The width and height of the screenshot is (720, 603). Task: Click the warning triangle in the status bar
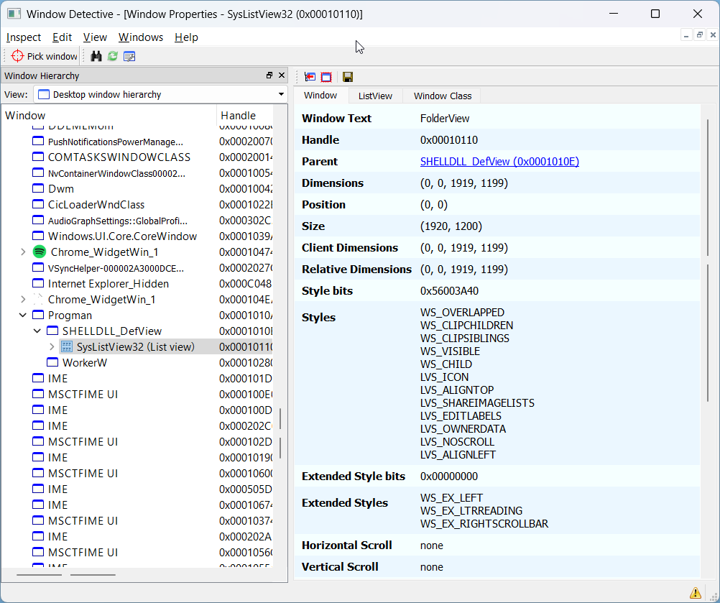(694, 592)
